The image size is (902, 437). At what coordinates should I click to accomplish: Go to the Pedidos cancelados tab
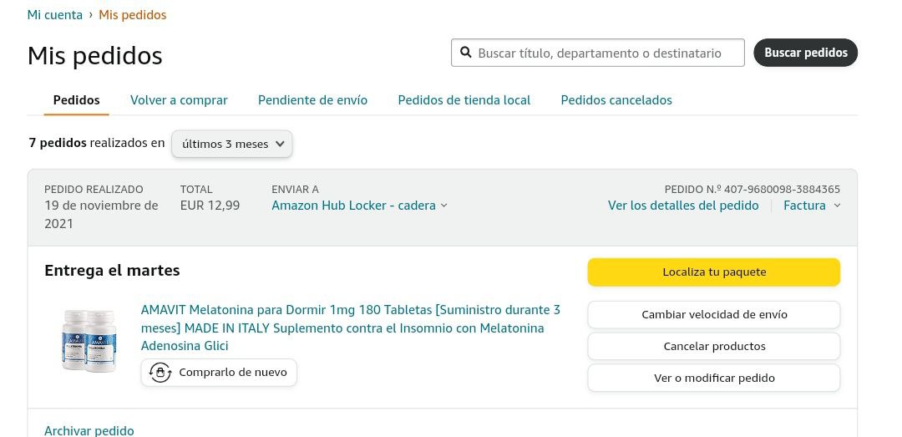coord(616,100)
